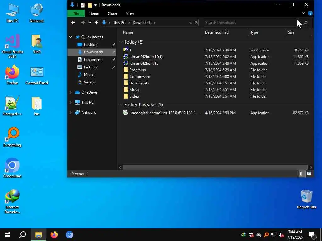Go back in File Explorer

point(73,23)
